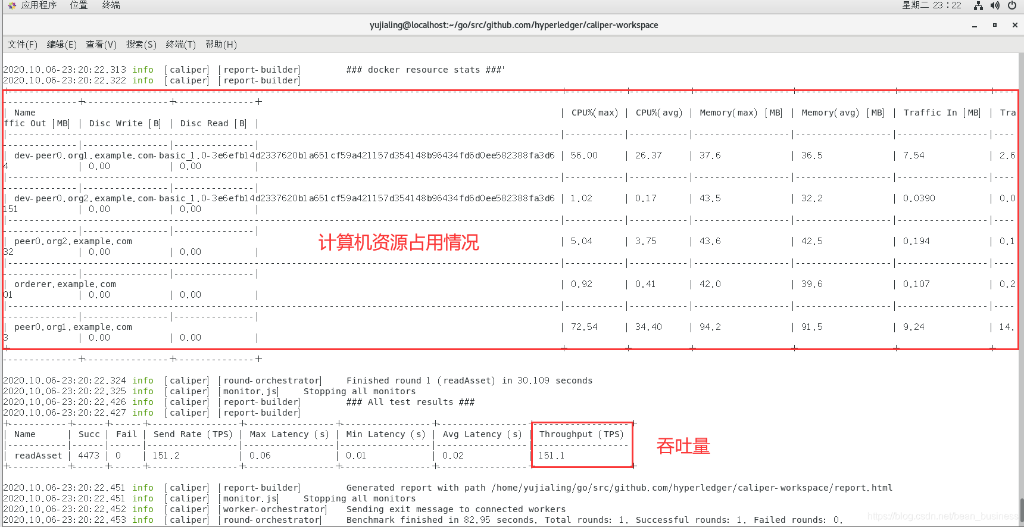Click traffic in value 9.24

pyautogui.click(x=914, y=327)
